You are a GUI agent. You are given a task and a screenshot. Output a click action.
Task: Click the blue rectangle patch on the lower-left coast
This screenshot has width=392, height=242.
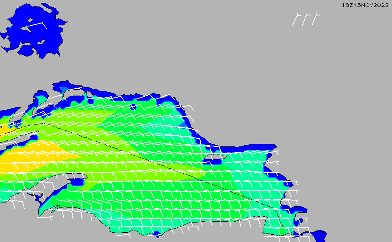pos(78,181)
